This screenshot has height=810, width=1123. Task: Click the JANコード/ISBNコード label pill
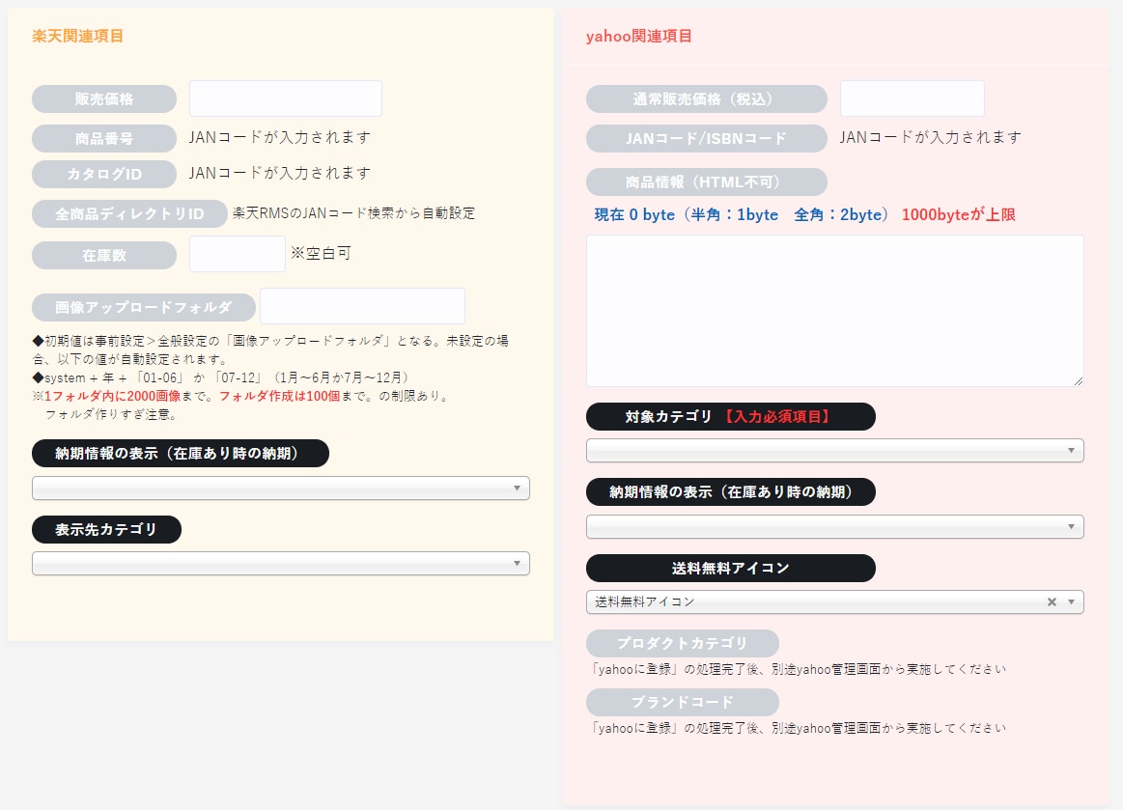click(706, 138)
